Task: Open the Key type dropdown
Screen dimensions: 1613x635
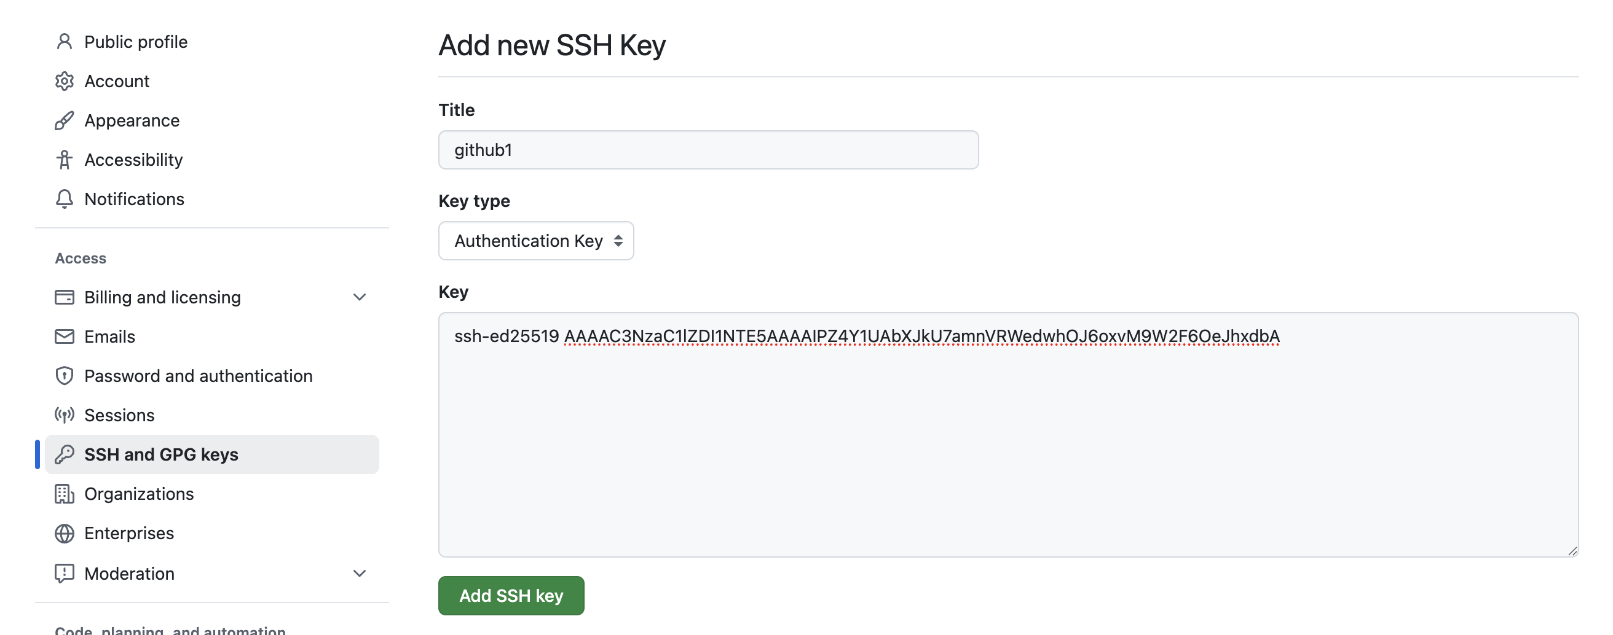Action: tap(536, 241)
